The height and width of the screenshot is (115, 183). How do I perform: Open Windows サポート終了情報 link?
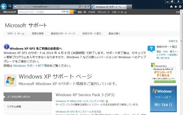click(x=31, y=66)
